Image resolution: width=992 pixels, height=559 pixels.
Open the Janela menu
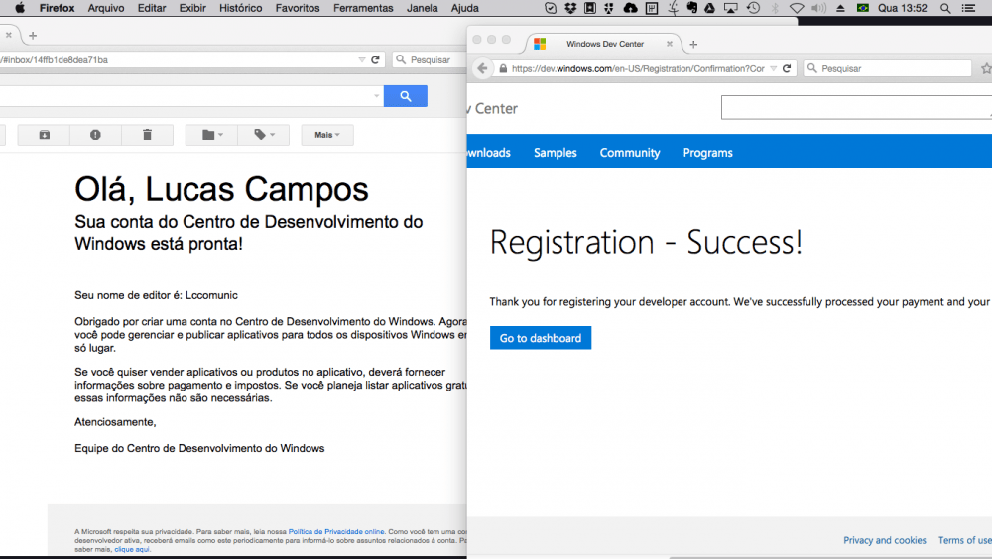click(x=422, y=8)
